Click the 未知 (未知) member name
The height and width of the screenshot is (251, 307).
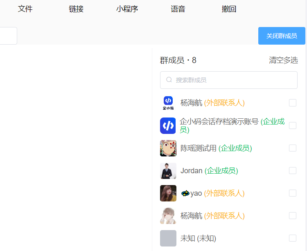[199, 238]
